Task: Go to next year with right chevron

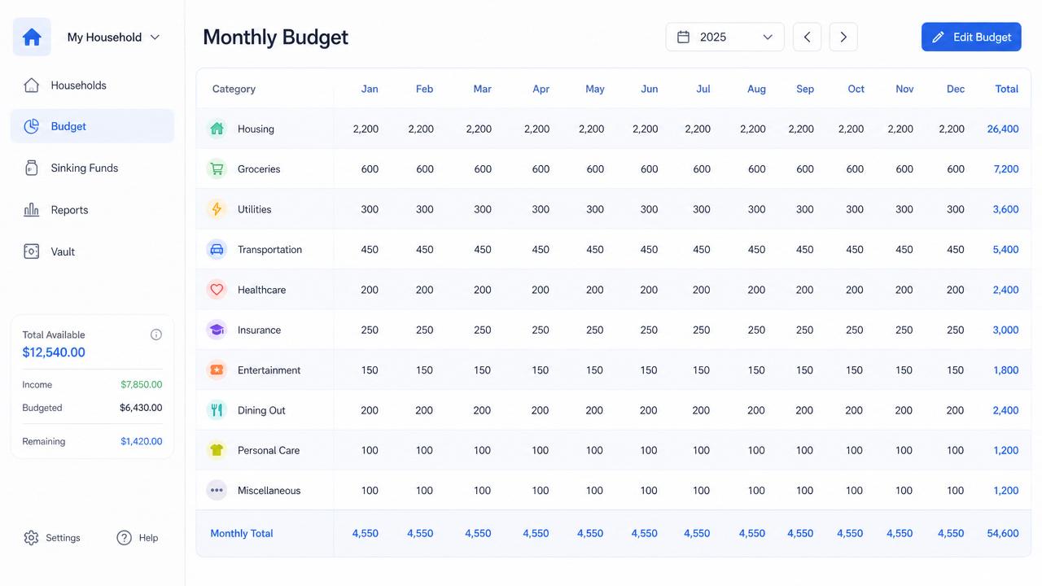Action: point(843,37)
